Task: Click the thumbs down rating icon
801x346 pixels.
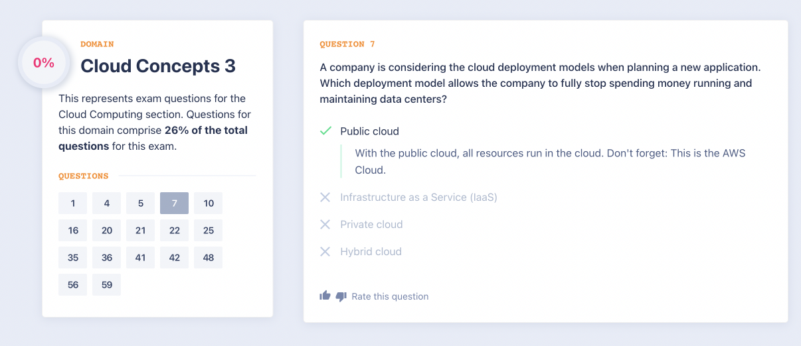Action: click(341, 296)
